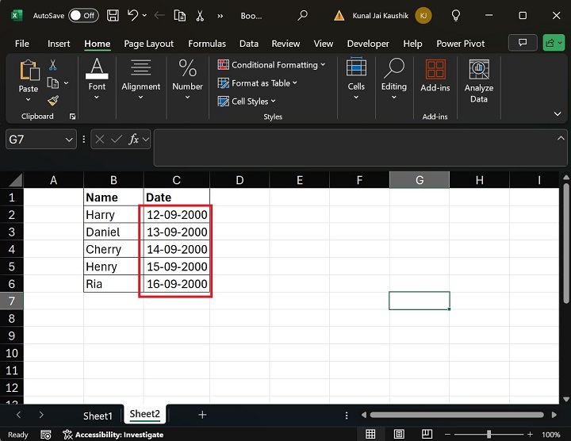Open the Analyze Data tool
This screenshot has width=571, height=441.
[x=478, y=82]
